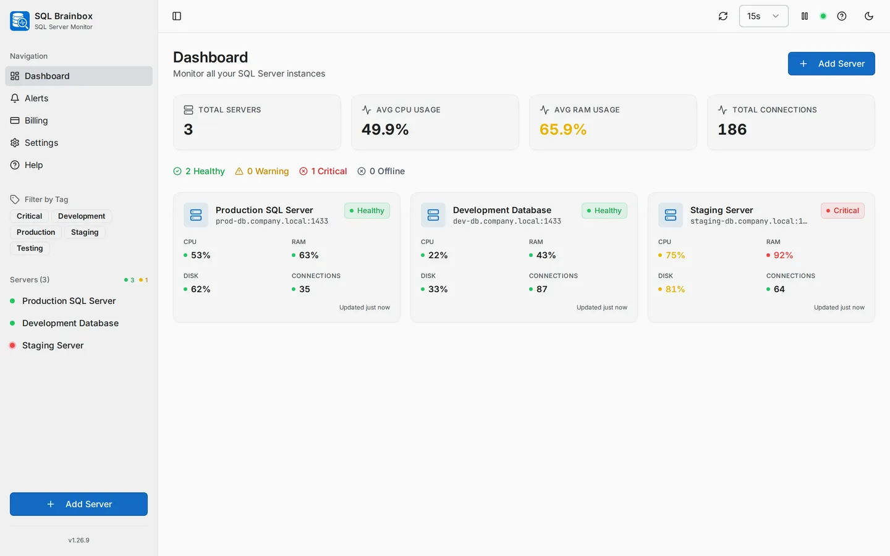
Task: Navigate to Settings in sidebar
Action: tap(78, 143)
